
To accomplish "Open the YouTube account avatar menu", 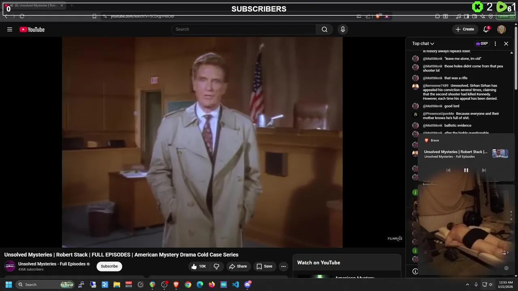I will tap(501, 29).
